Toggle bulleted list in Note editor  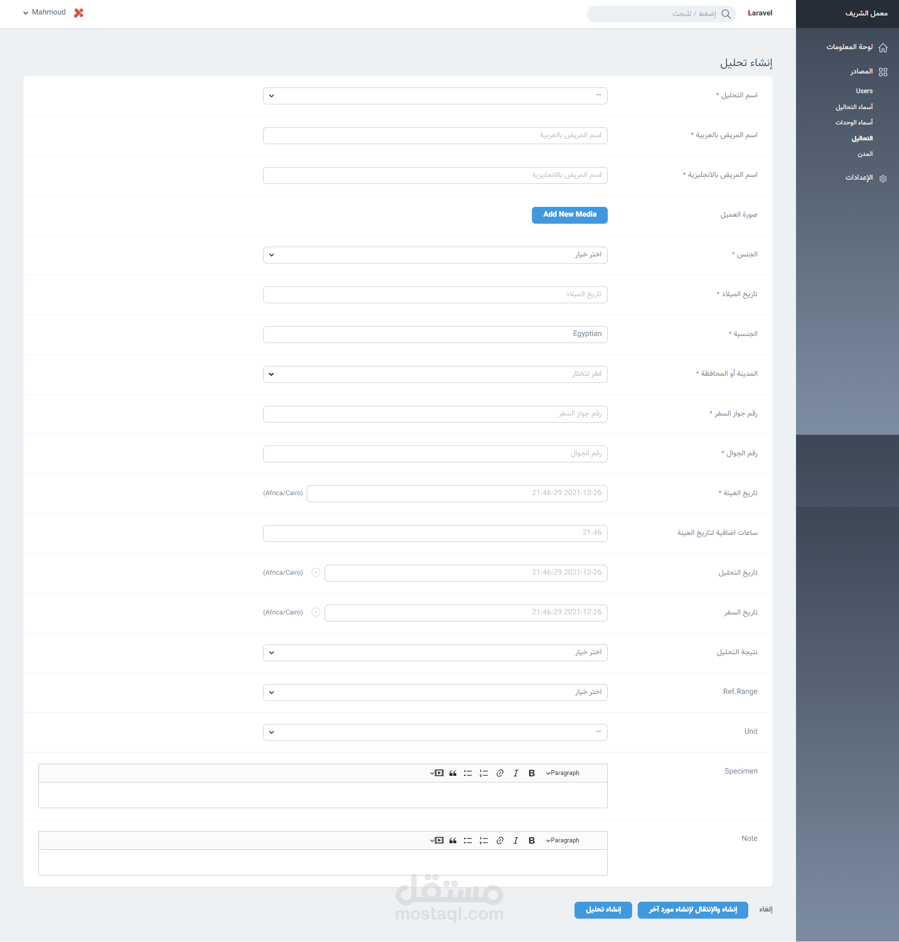468,840
